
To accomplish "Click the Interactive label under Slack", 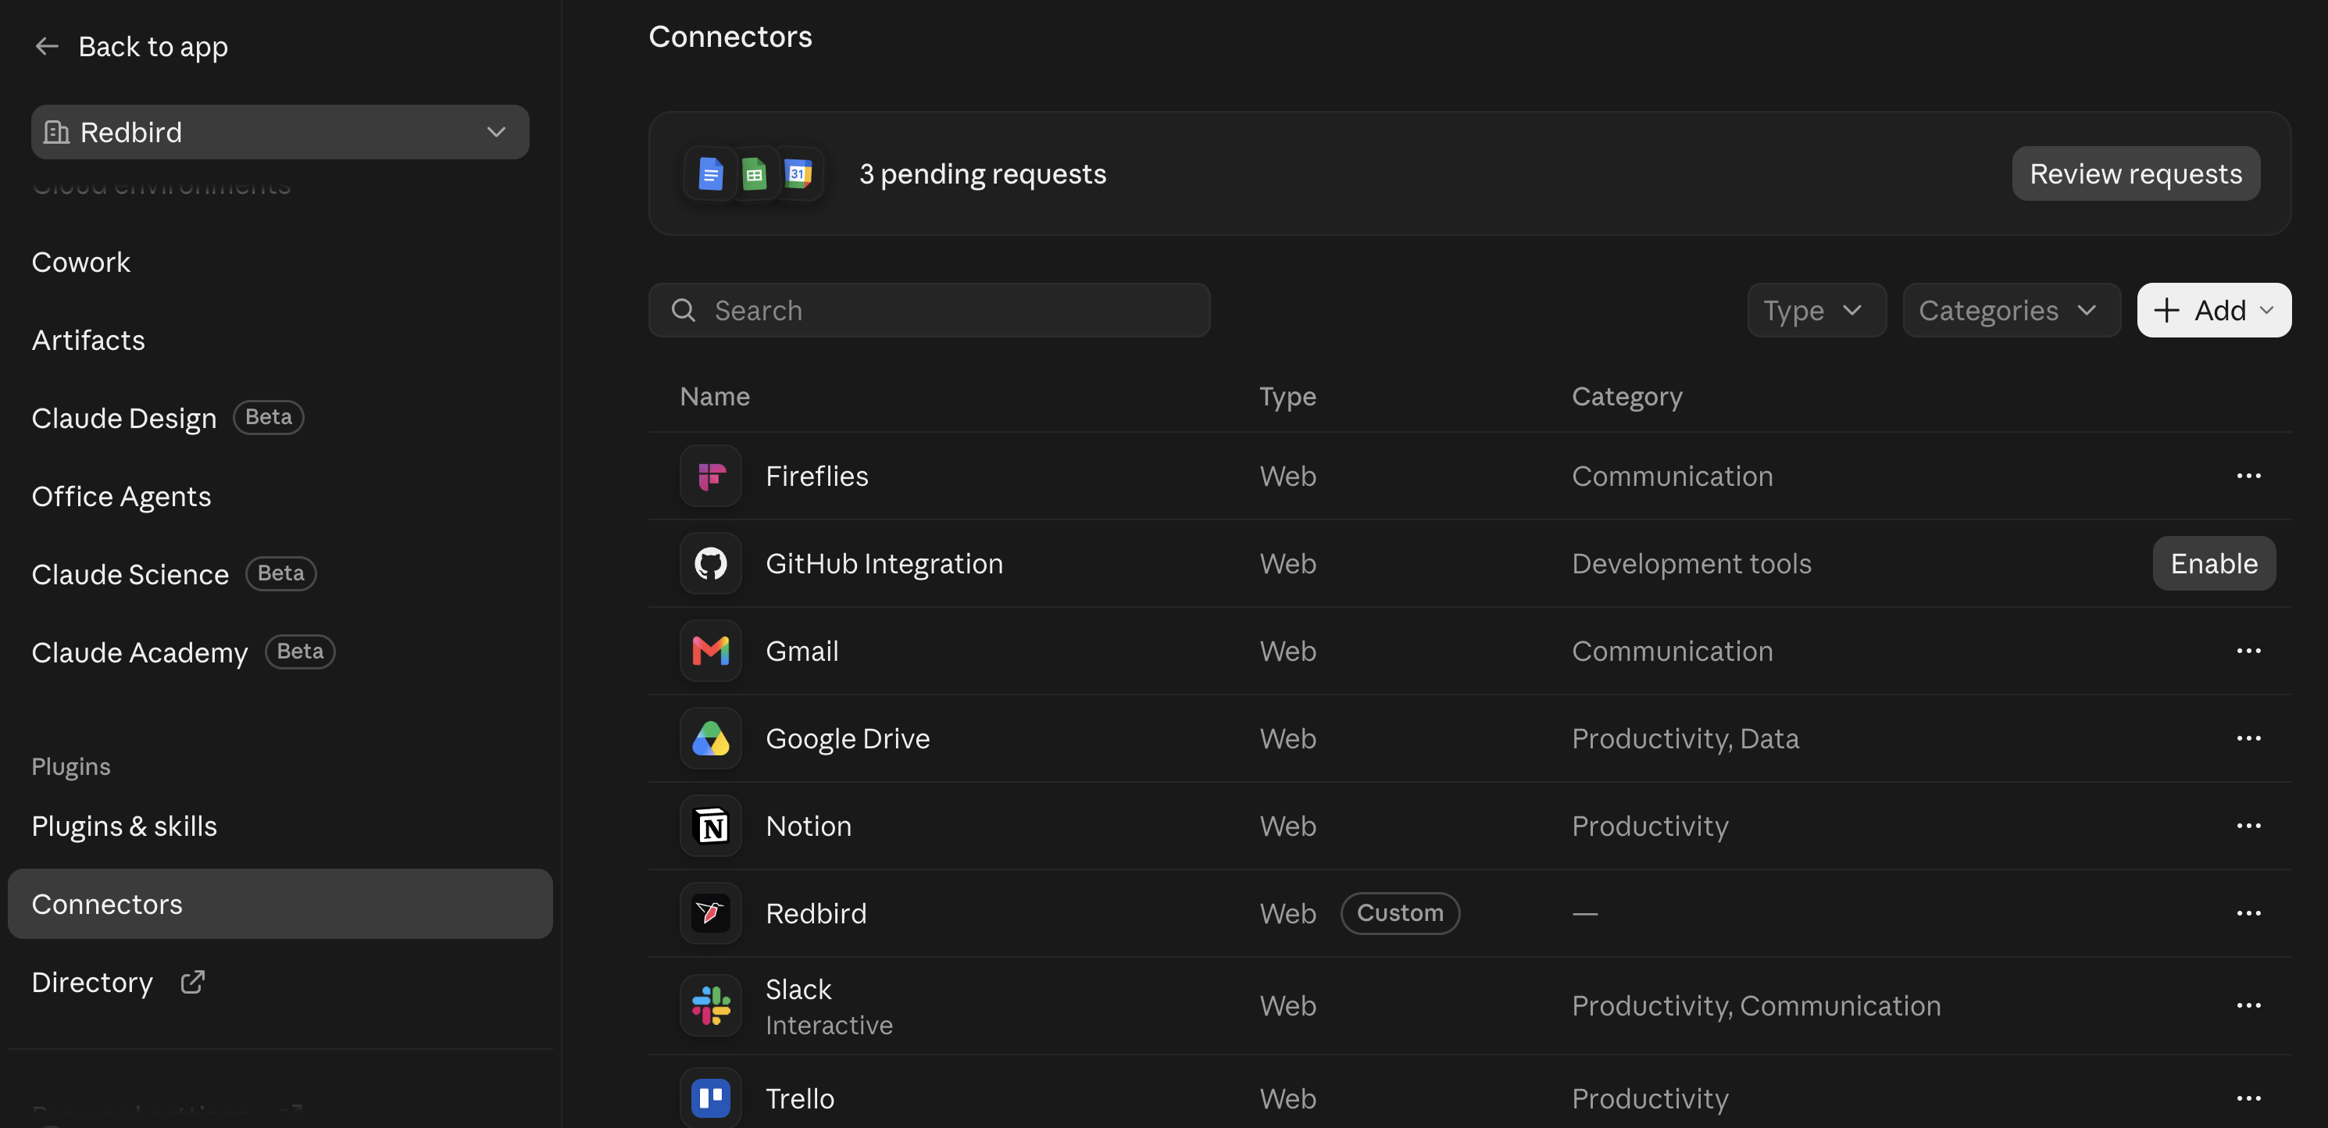I will 829,1025.
